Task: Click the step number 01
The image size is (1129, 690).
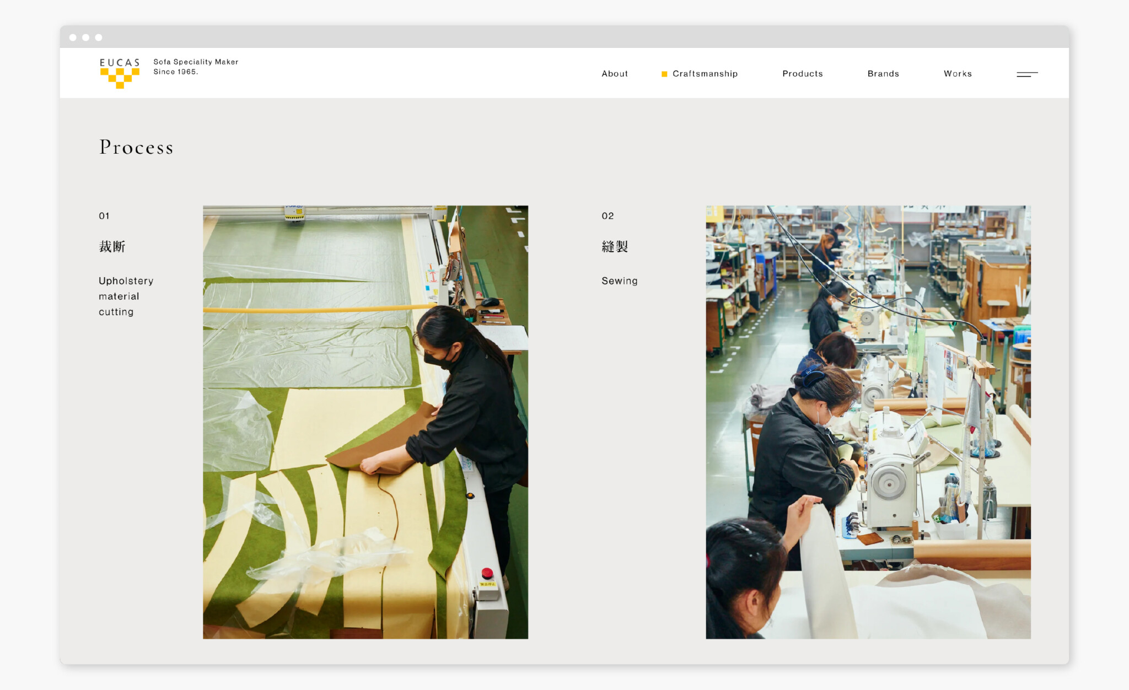Action: click(104, 216)
